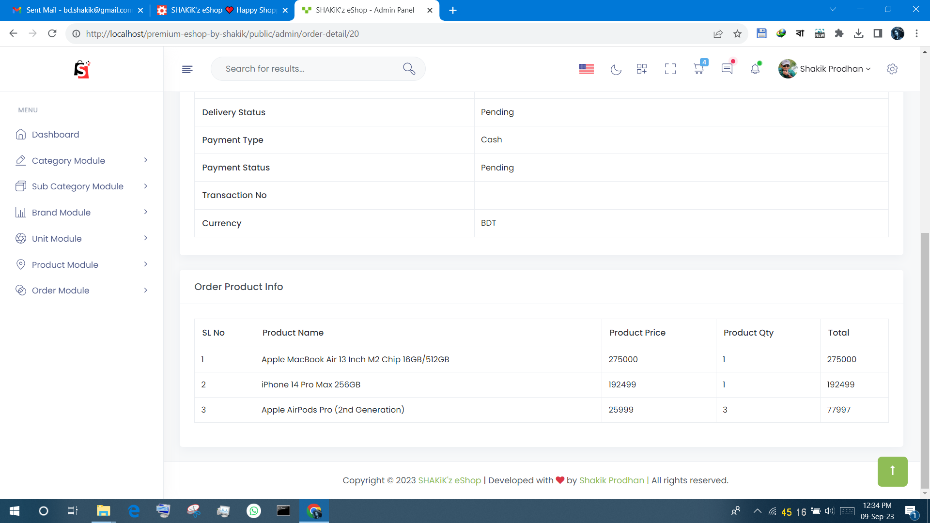930x523 pixels.
Task: Switch to dark mode via the moon icon
Action: pyautogui.click(x=616, y=69)
